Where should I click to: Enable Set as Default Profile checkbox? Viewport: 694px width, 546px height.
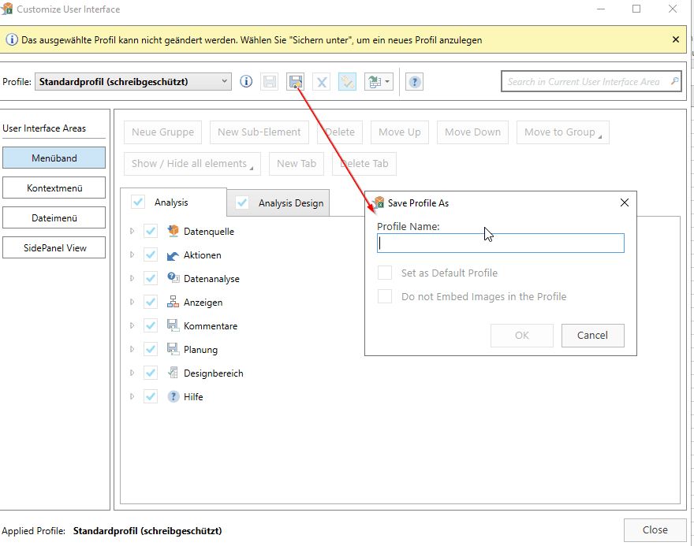pyautogui.click(x=385, y=273)
